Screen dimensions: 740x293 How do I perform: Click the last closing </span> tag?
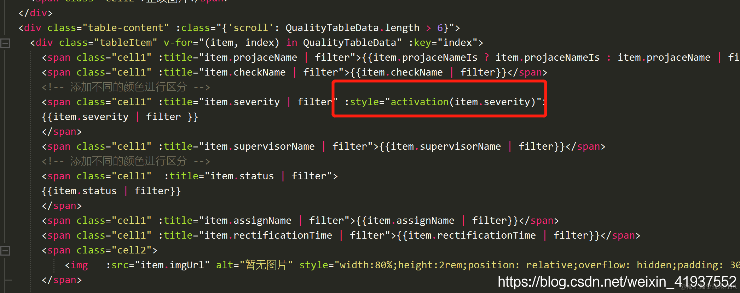click(62, 280)
